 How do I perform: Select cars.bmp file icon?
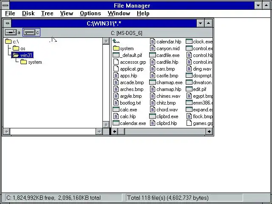[x=153, y=69]
